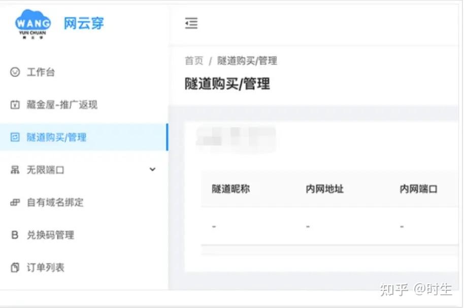The width and height of the screenshot is (464, 308).
Task: Expand the 无限端口 submenu chevron
Action: (x=152, y=170)
